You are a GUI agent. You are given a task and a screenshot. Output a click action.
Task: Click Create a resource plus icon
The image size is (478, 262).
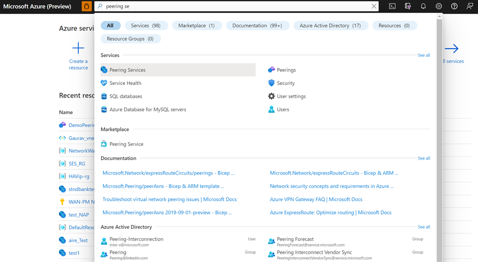78,48
